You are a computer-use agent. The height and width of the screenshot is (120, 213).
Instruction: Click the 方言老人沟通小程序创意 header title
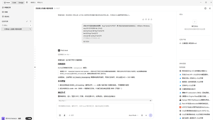click(44, 8)
